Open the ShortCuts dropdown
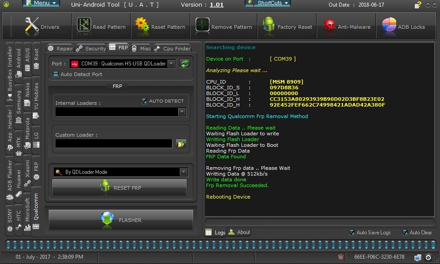 tap(268, 4)
